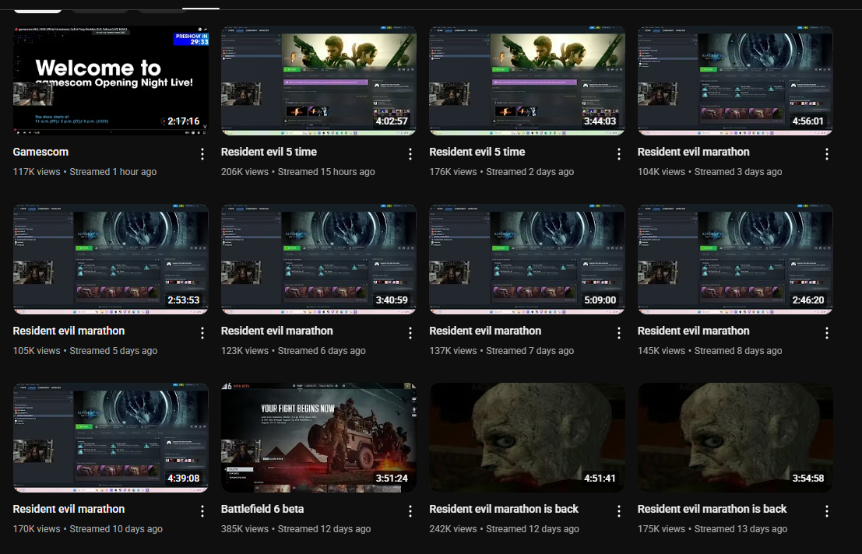Viewport: 862px width, 554px height.
Task: Play the Battlefield 6 beta thumbnail
Action: [318, 437]
